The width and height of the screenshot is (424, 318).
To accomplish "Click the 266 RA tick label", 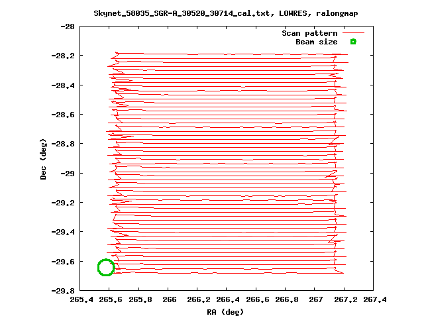I will pyautogui.click(x=170, y=299).
